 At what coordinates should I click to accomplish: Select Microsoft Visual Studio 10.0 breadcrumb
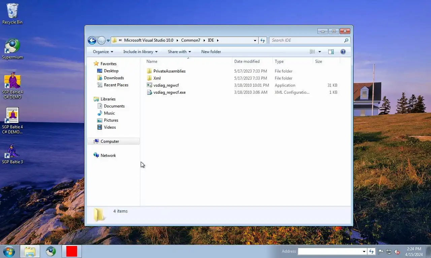(x=148, y=40)
